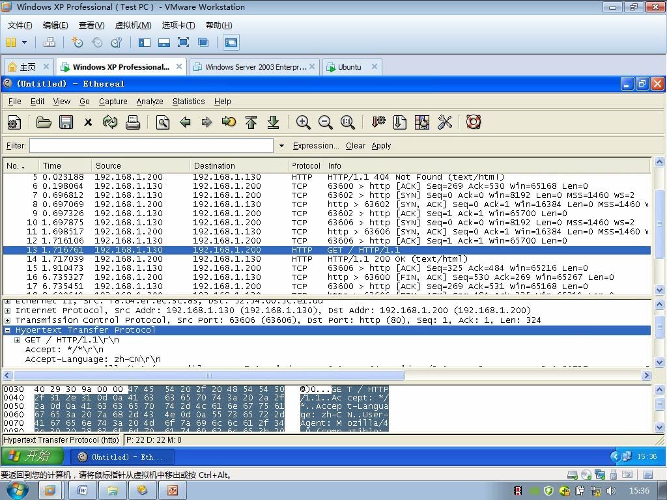Switch VMware to Unity mode icon

coord(203,42)
